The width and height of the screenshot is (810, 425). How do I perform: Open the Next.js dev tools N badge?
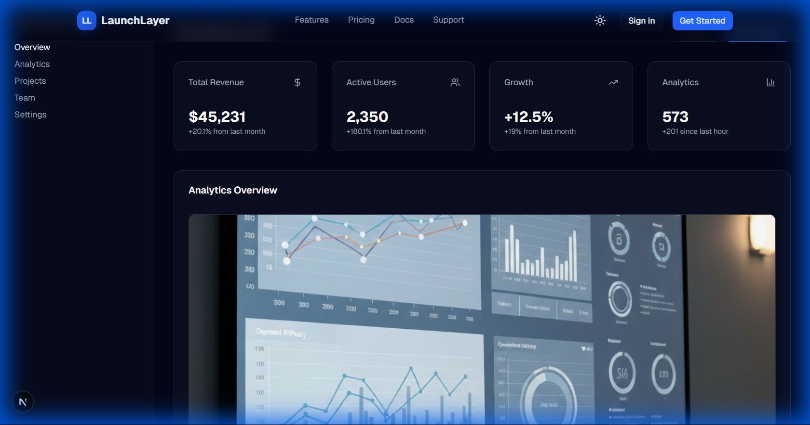23,402
